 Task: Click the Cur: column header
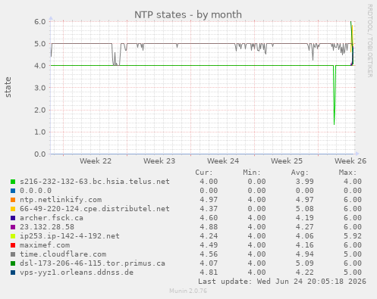click(x=204, y=173)
